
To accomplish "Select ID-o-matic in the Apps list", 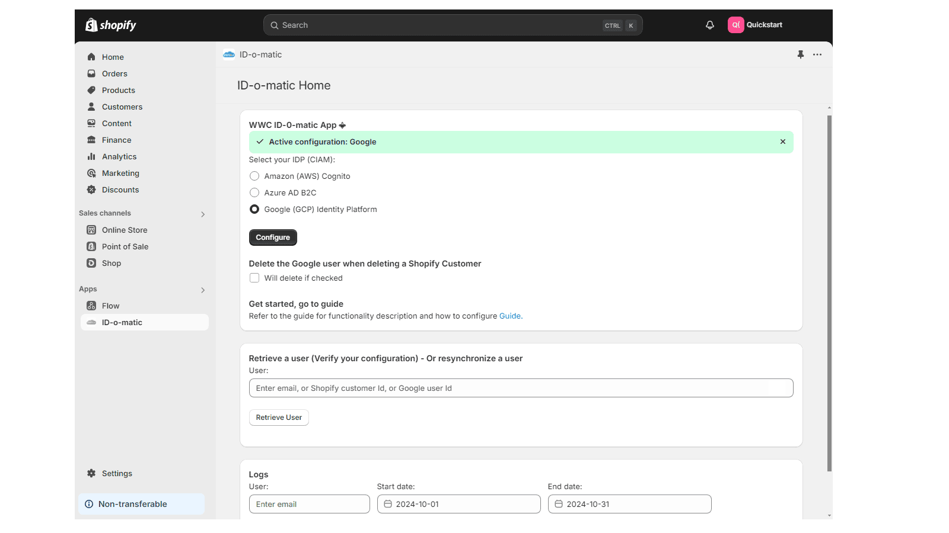I will pyautogui.click(x=123, y=322).
